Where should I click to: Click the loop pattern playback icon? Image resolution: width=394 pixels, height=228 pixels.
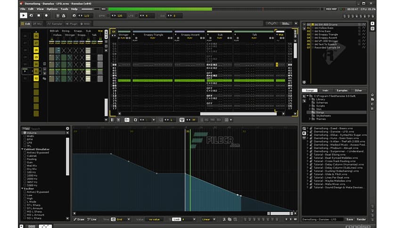click(x=31, y=16)
